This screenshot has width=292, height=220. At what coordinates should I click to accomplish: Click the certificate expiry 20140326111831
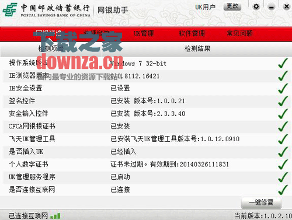click(204, 165)
